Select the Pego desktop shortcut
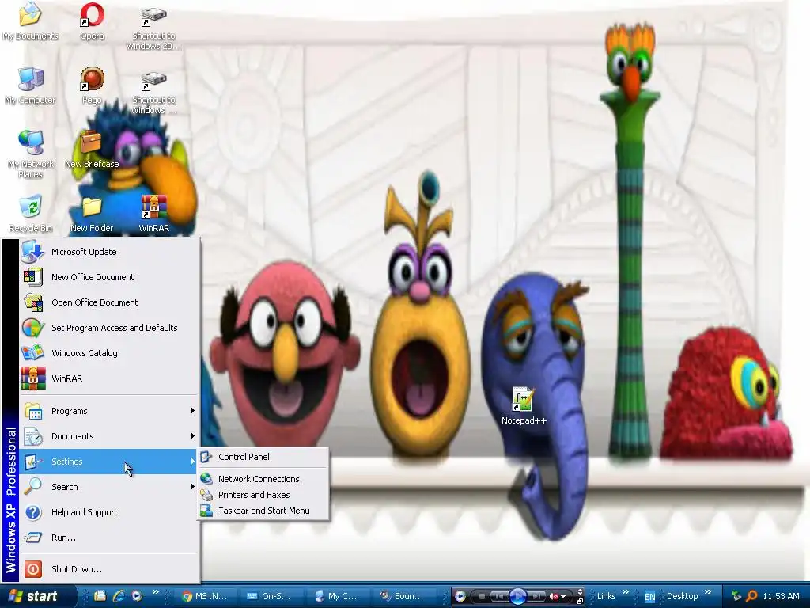Image resolution: width=810 pixels, height=608 pixels. (x=92, y=85)
